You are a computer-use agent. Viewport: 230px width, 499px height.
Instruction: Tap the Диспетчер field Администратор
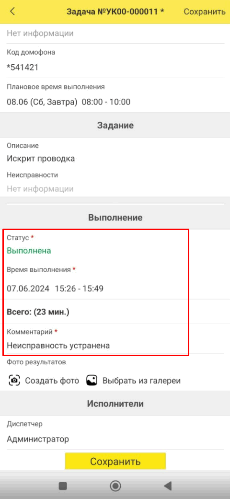(115, 433)
